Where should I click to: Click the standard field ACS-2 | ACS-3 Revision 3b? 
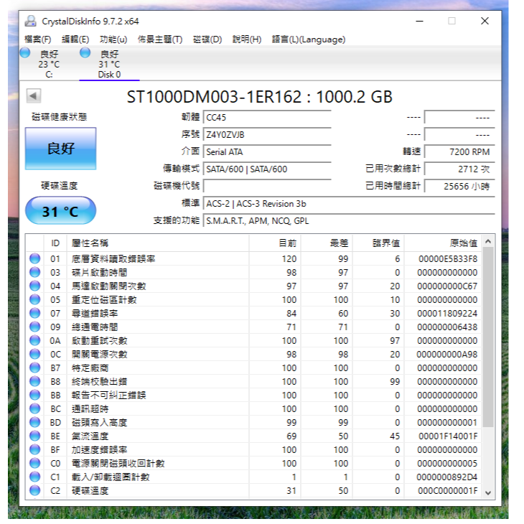click(349, 204)
